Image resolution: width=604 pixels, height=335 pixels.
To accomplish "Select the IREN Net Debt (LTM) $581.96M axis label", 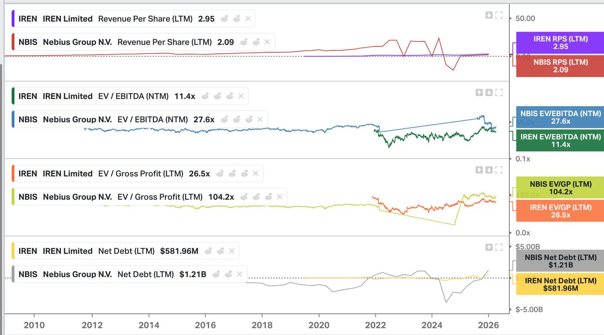I will [560, 284].
